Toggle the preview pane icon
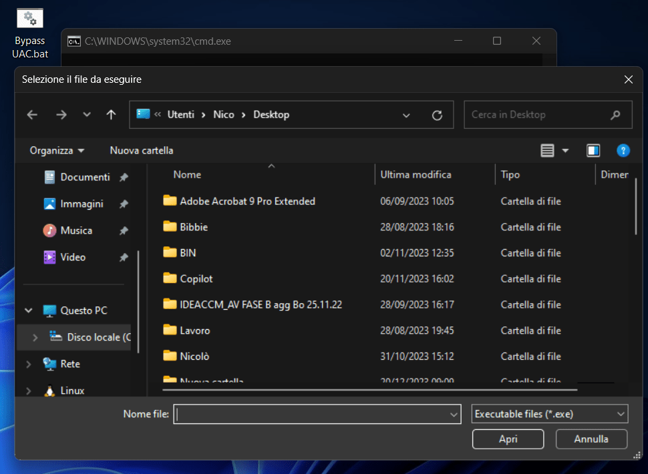Image resolution: width=648 pixels, height=474 pixels. [593, 150]
